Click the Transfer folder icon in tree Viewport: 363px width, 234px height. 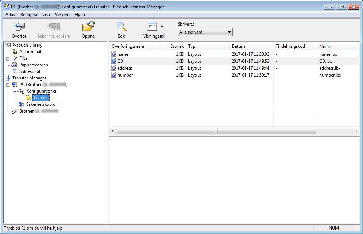coord(29,98)
